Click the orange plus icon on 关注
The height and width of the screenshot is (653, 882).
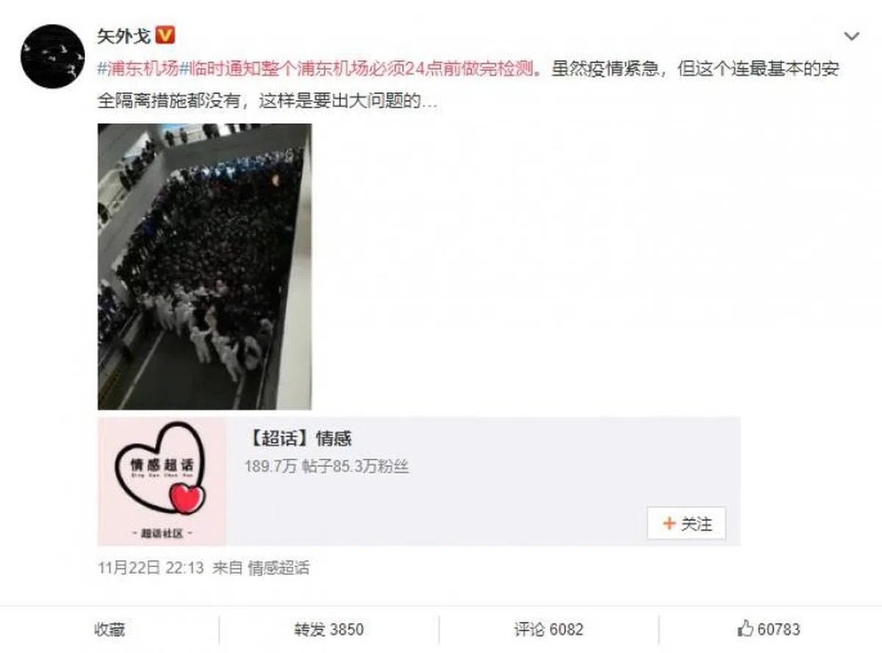(x=669, y=524)
